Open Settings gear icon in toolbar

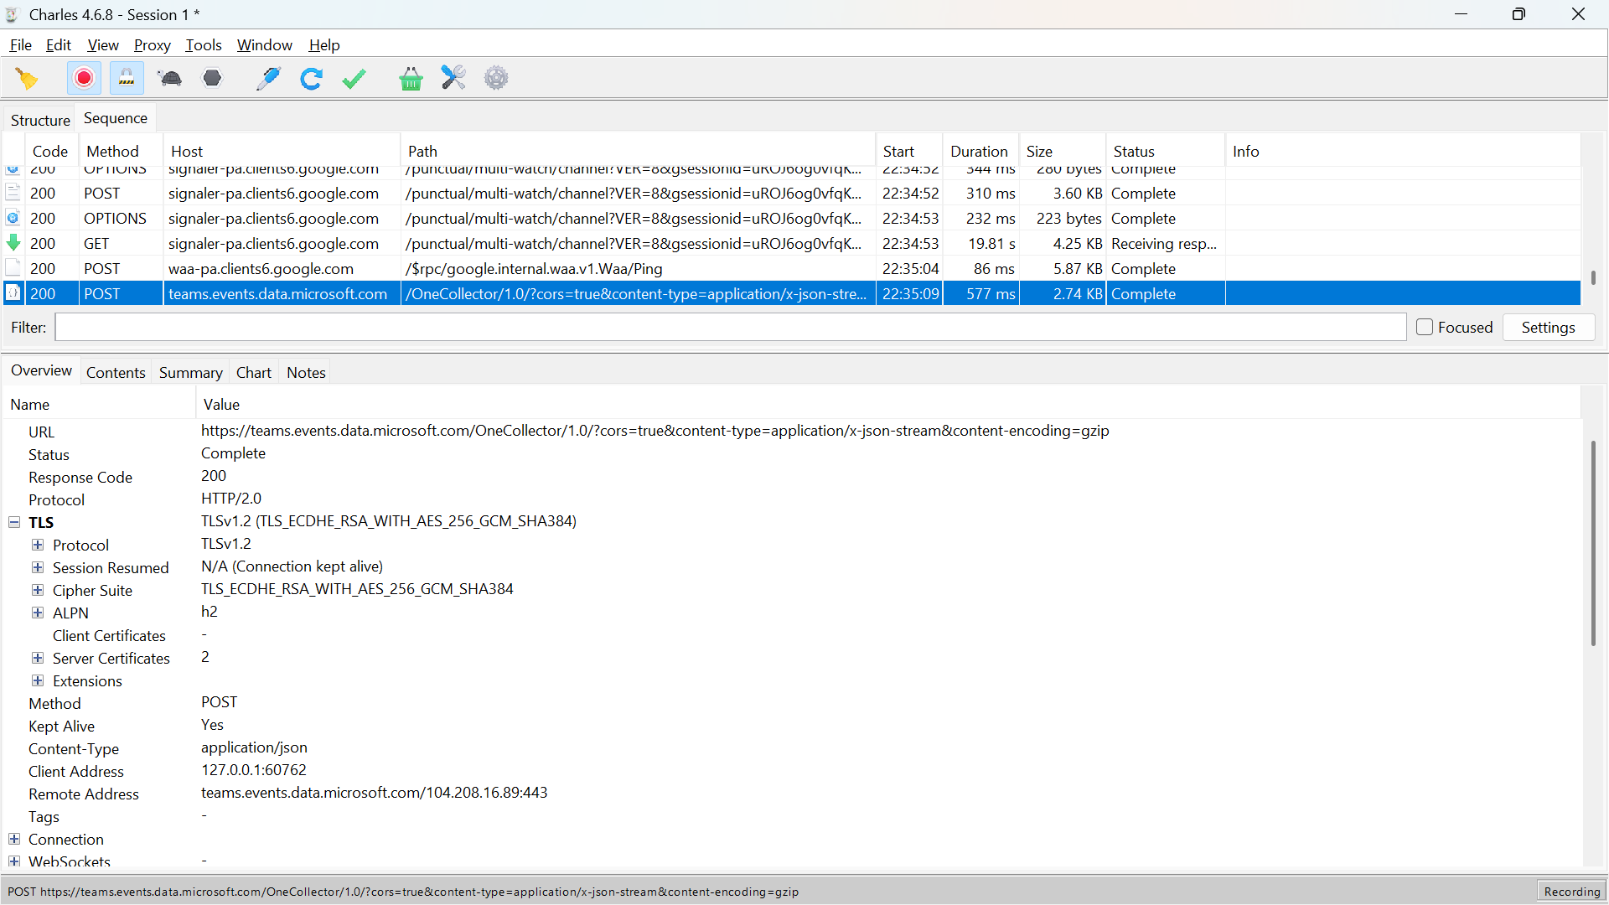click(496, 79)
